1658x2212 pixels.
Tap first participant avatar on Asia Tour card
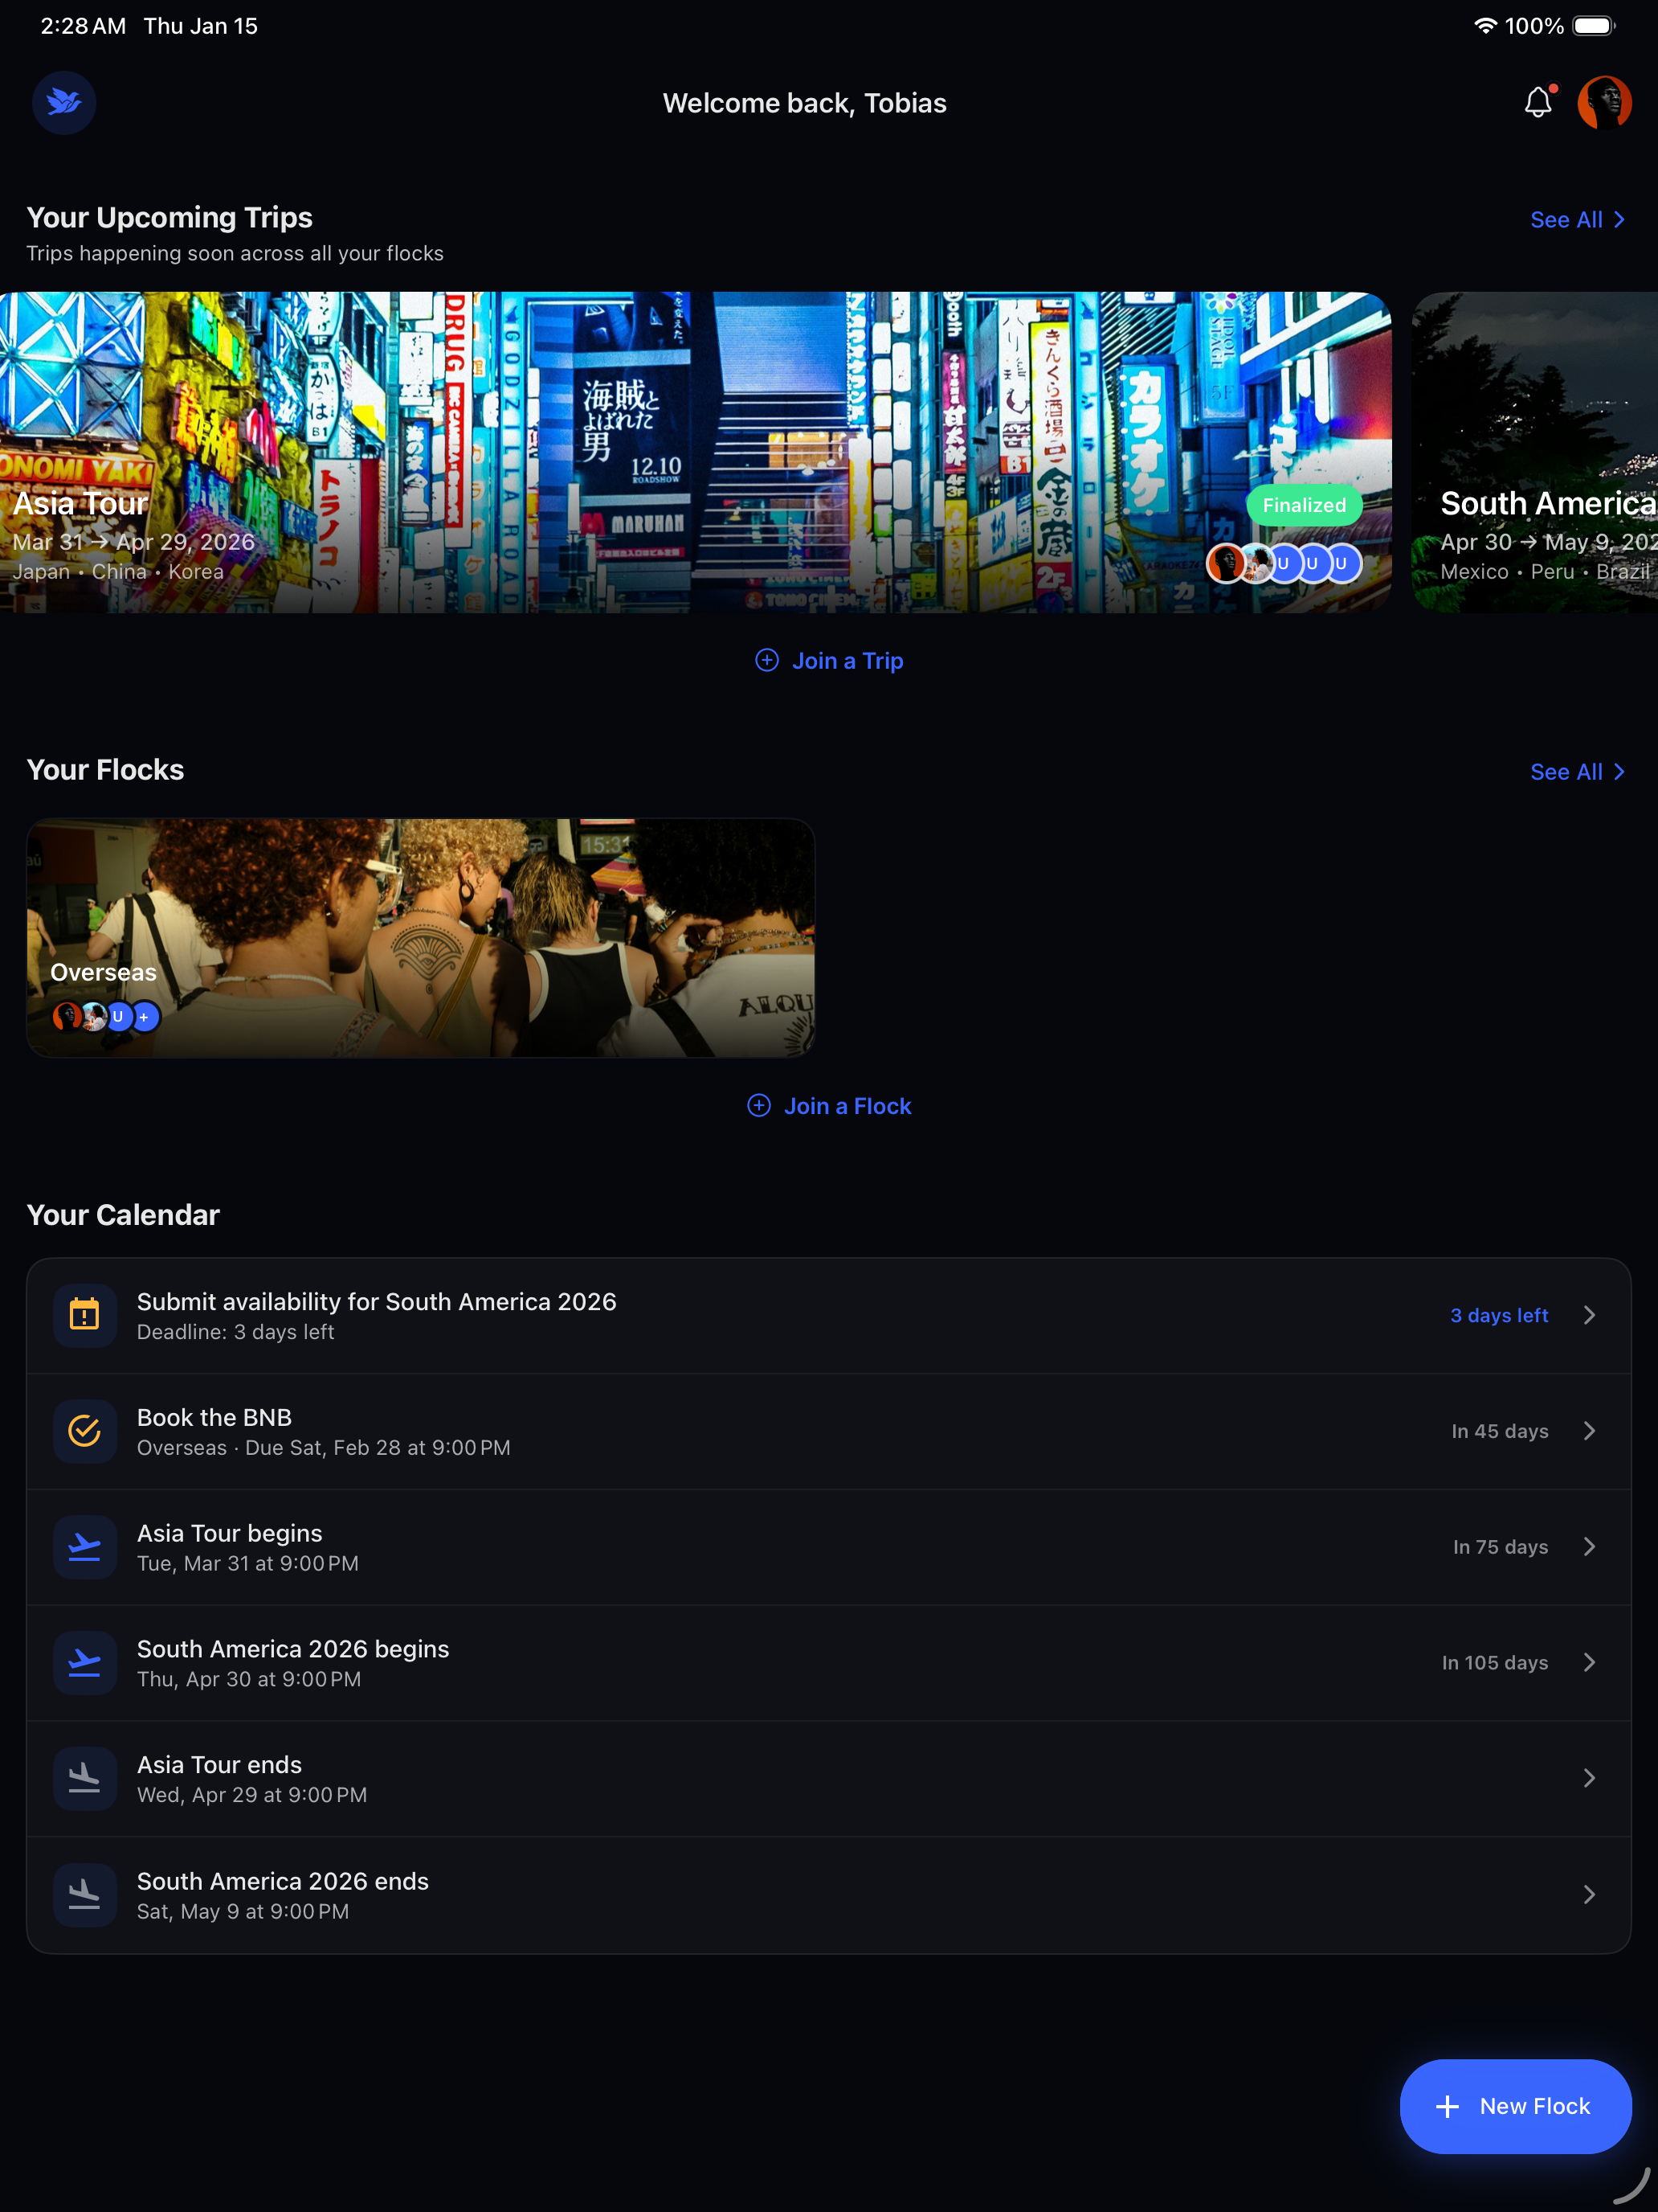pyautogui.click(x=1225, y=563)
